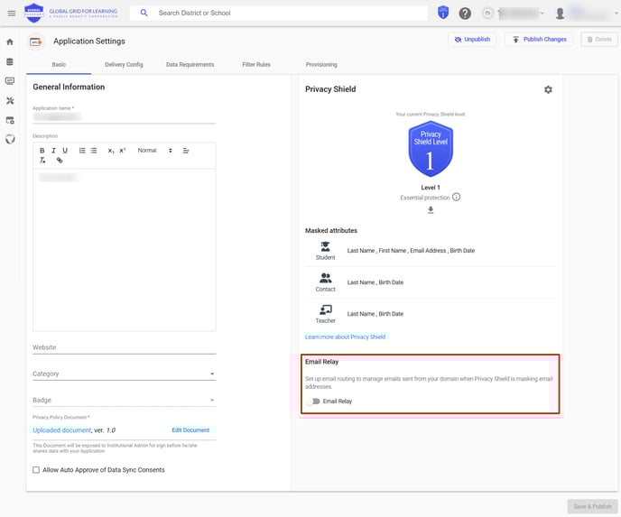The image size is (621, 517).
Task: Click the Save & Publish button
Action: pos(592,506)
